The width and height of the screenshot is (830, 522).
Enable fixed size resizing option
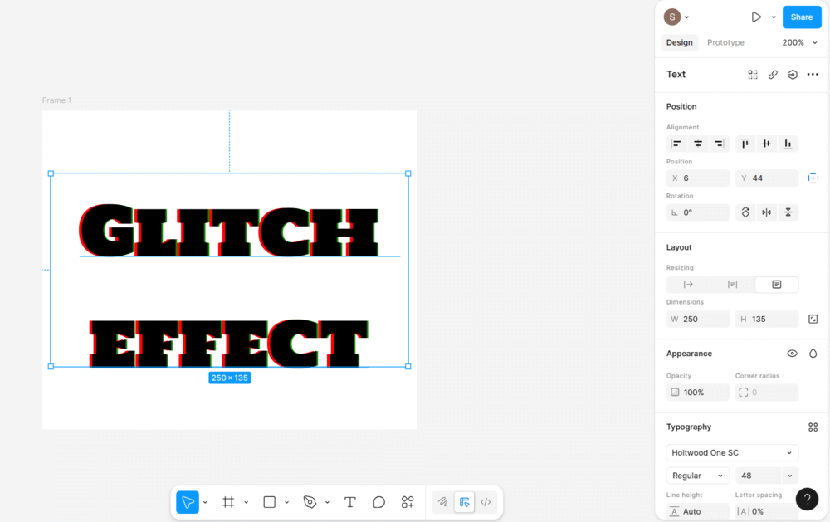[x=776, y=285]
